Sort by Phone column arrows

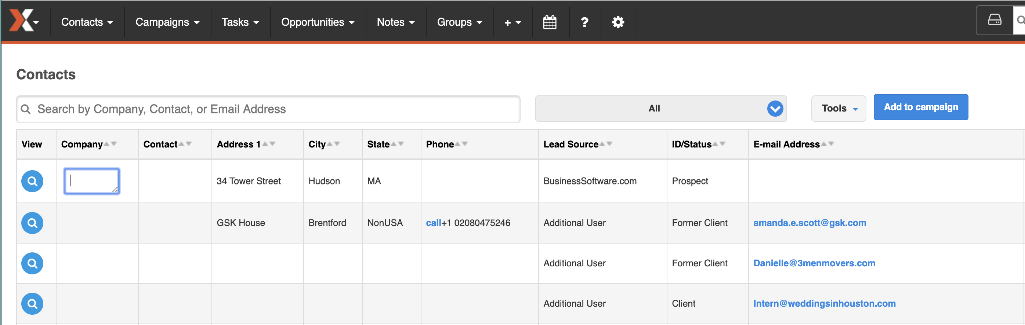pos(461,144)
